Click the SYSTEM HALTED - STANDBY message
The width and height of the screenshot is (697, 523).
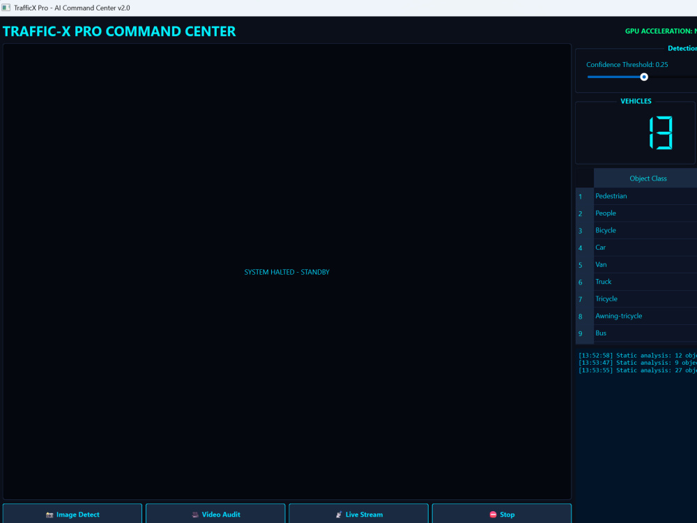coord(286,272)
